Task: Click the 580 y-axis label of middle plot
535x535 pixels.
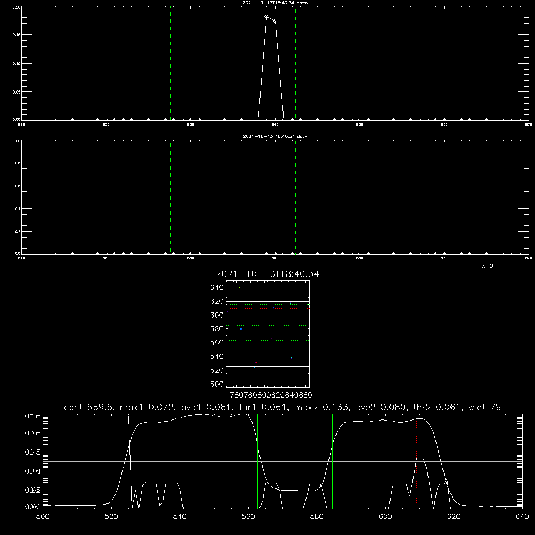Action: (217, 329)
